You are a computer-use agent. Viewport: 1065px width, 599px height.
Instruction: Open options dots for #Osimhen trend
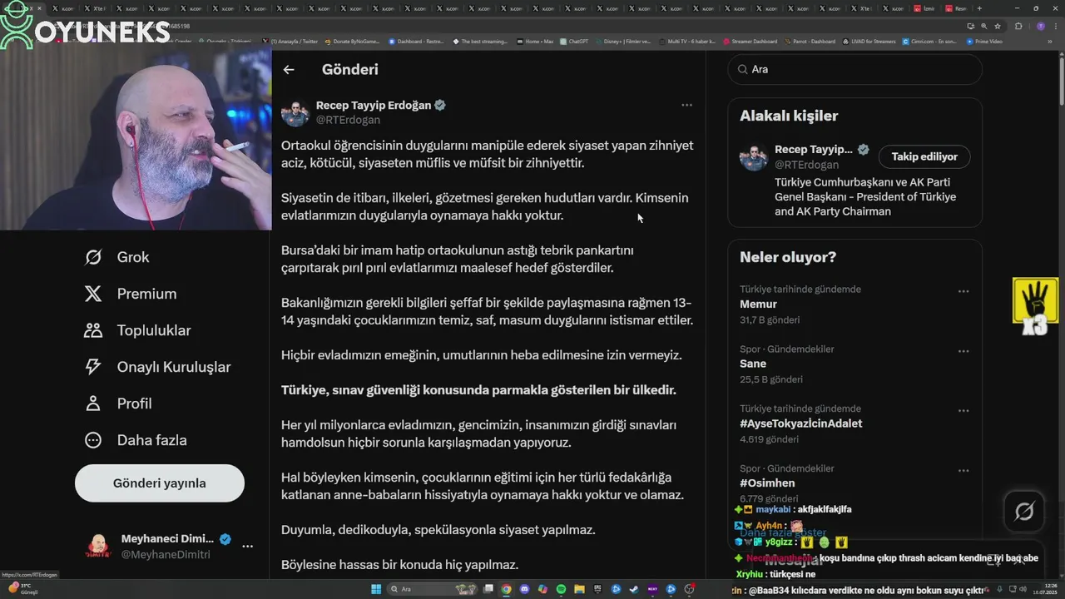963,471
